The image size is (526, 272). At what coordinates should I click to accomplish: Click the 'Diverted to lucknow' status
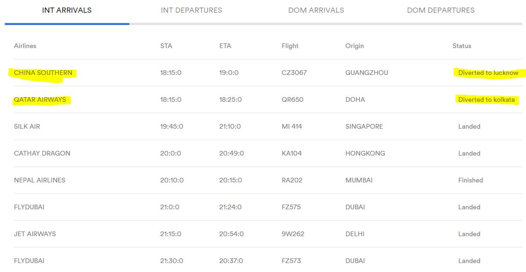488,73
